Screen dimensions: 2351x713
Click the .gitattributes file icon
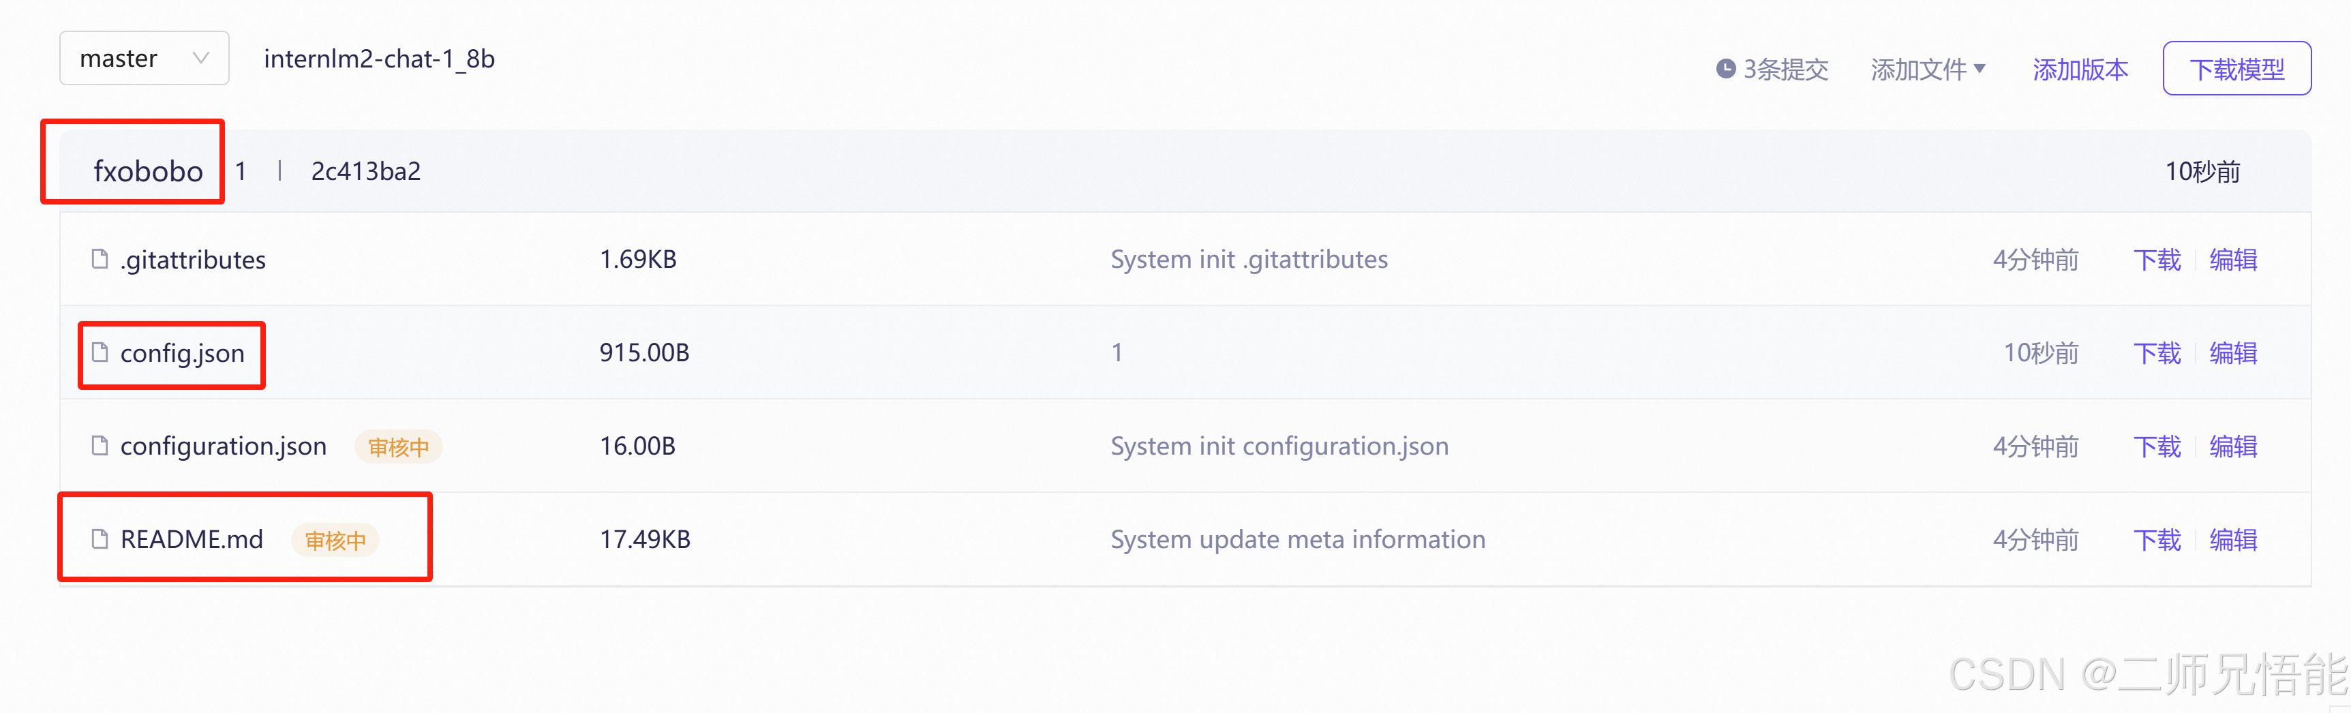pos(100,259)
